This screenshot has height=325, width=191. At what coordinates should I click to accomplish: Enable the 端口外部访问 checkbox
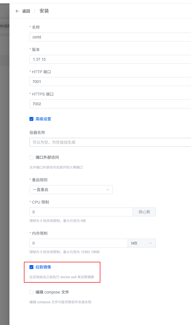click(x=31, y=157)
